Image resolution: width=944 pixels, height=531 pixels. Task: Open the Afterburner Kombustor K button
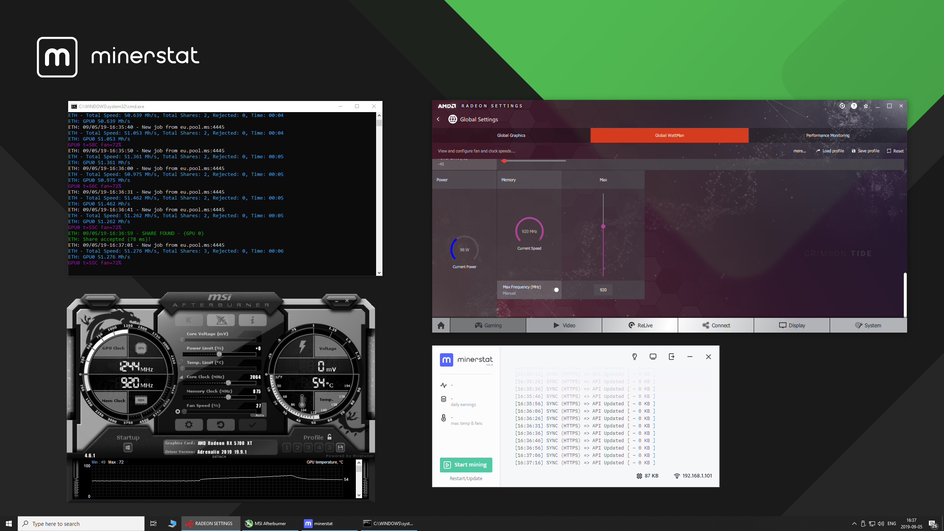coord(189,320)
